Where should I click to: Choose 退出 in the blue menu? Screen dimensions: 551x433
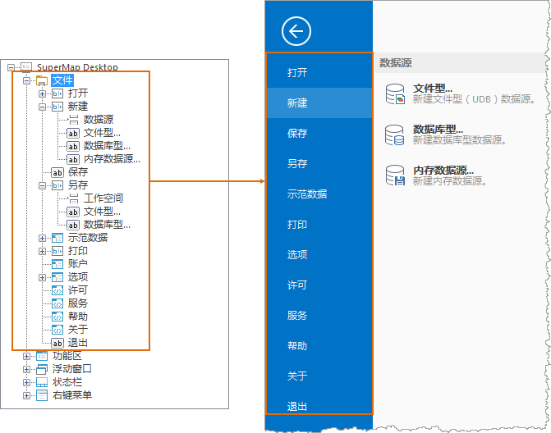click(319, 406)
